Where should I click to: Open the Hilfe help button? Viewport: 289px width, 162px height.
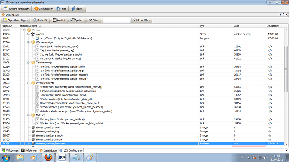[62, 9]
